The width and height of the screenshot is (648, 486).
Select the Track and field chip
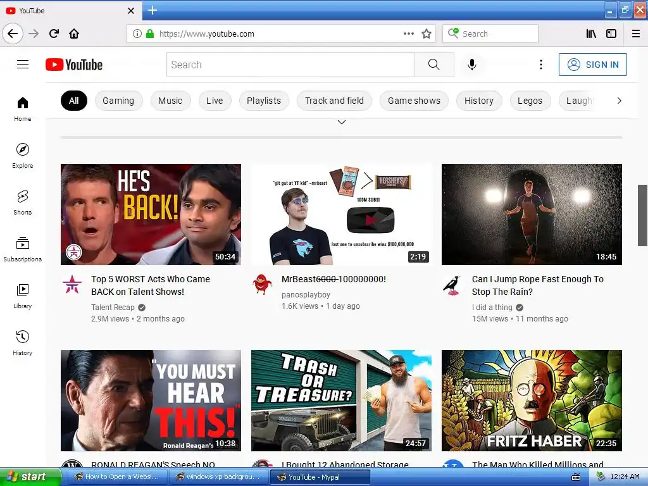[334, 101]
